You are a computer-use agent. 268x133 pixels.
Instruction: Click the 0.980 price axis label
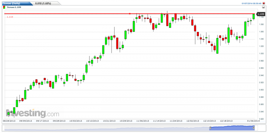(x=262, y=61)
